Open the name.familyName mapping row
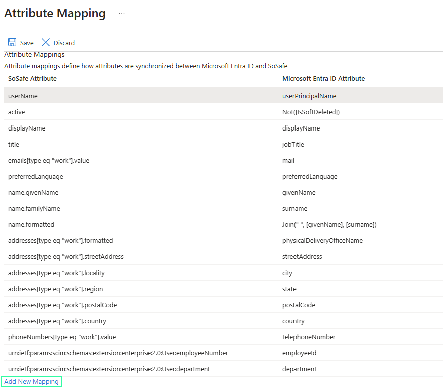This screenshot has height=390, width=443. 34,208
